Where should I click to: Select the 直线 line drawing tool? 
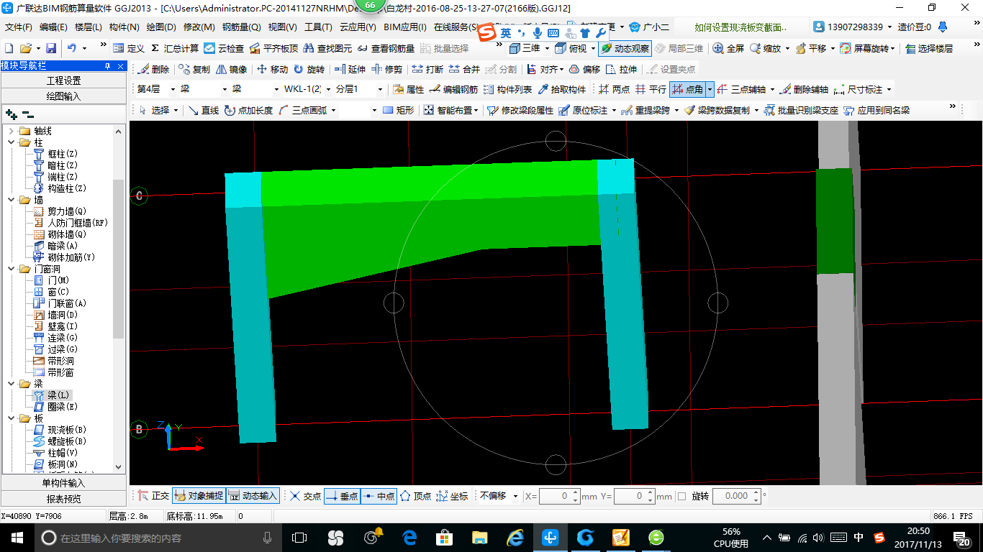203,111
